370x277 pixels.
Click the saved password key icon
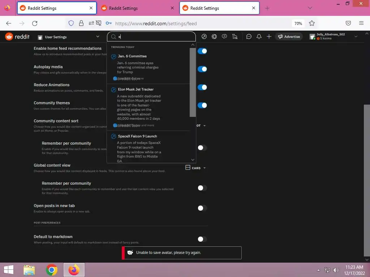point(108,23)
